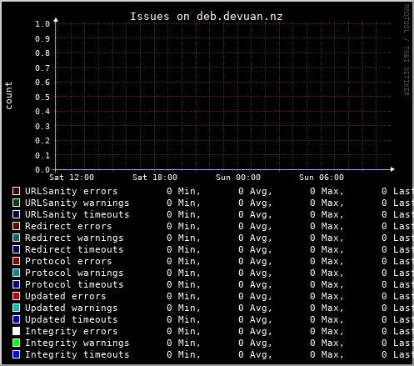Click the Updated errors red swatch

pyautogui.click(x=16, y=296)
